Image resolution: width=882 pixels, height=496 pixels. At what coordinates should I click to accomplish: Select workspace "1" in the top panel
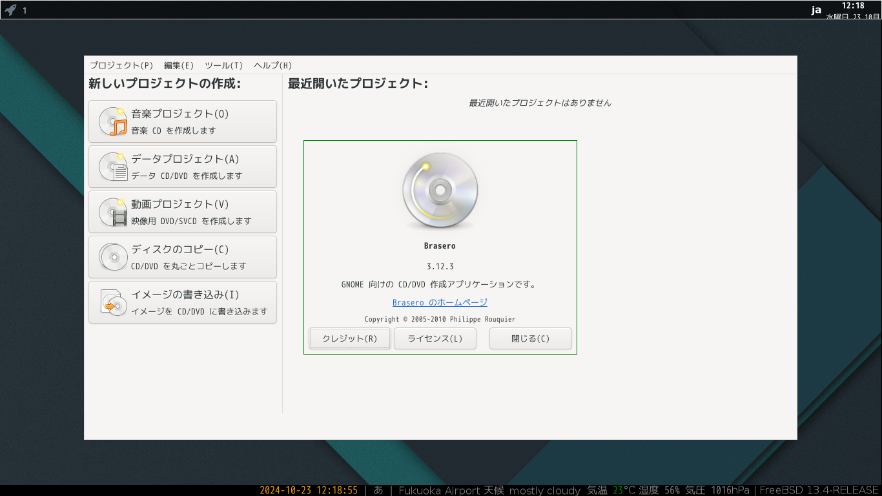(x=25, y=10)
